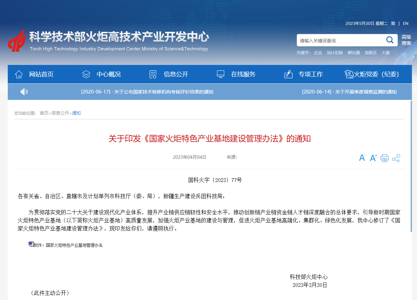The image size is (417, 300).
Task: Click the printer icon to print
Action: click(x=384, y=158)
